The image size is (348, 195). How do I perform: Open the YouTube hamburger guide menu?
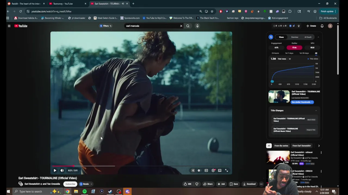9,26
